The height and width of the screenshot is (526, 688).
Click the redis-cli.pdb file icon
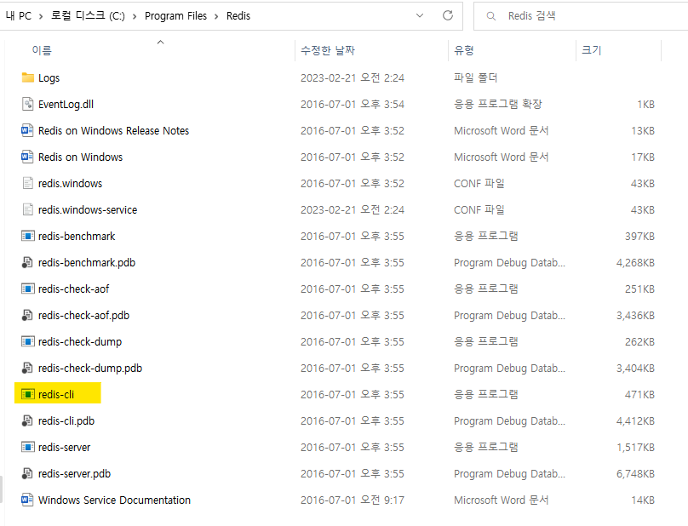[x=27, y=420]
